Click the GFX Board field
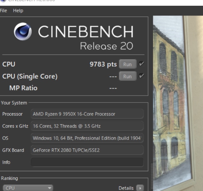This screenshot has height=191, width=203. (87, 150)
